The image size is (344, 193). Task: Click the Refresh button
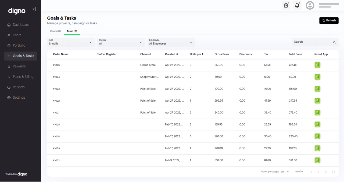click(329, 20)
